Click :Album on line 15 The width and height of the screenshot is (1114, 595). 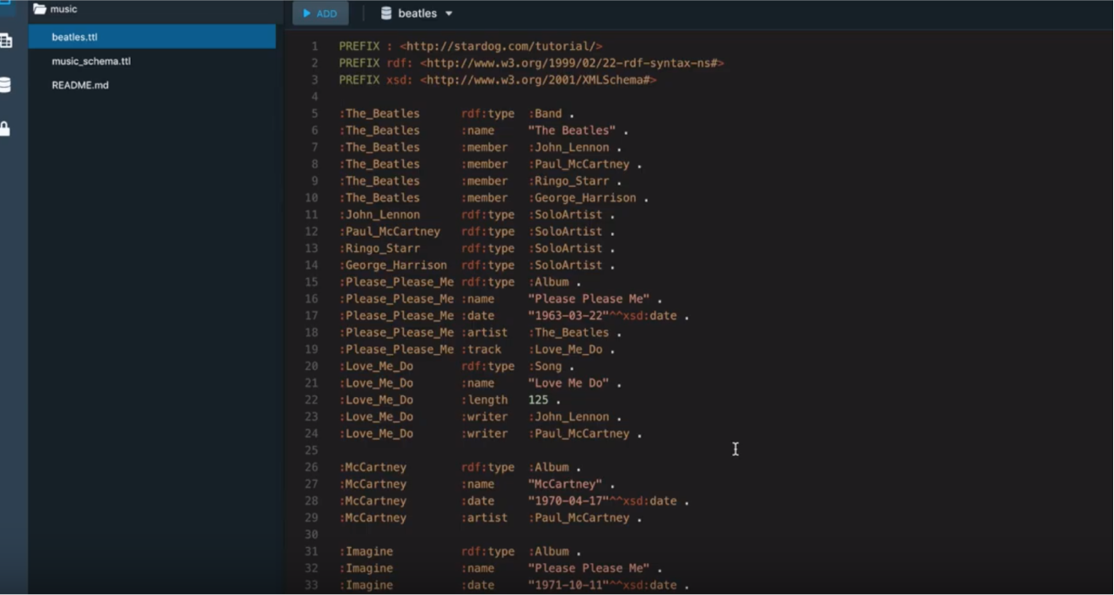click(548, 282)
